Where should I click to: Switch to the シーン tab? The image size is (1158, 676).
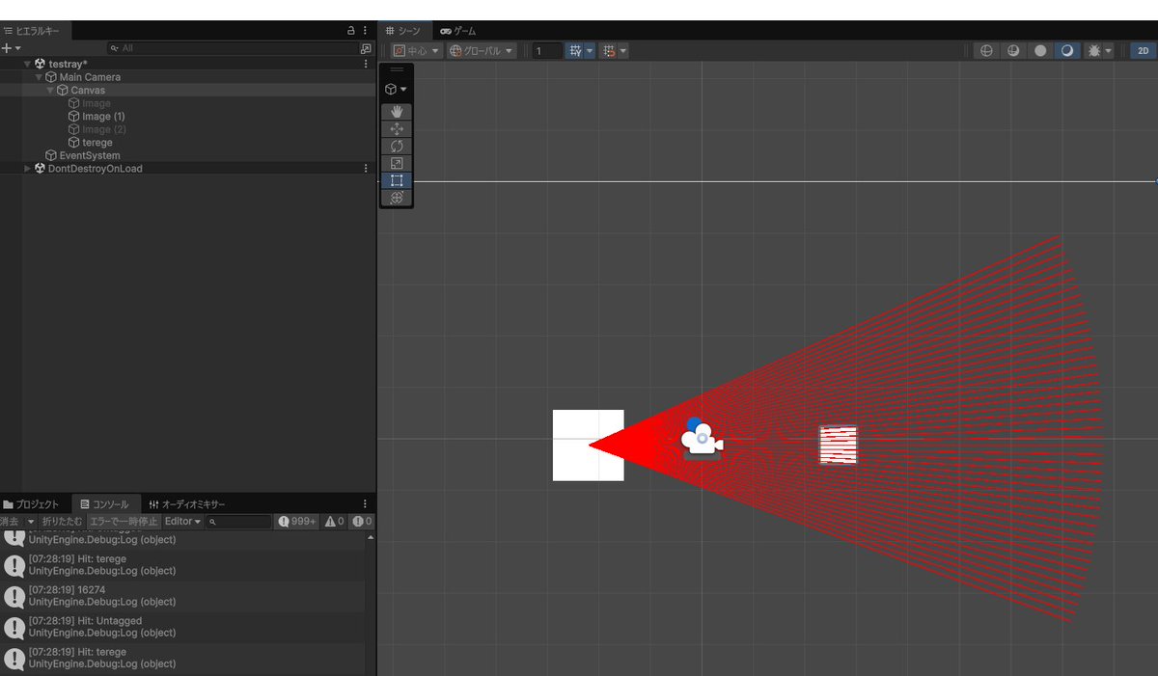coord(404,31)
